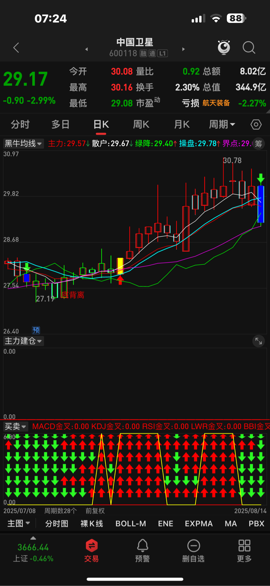This screenshot has height=586, width=270.
Task: Tap 操盘:29.78 readout
Action: pos(200,144)
